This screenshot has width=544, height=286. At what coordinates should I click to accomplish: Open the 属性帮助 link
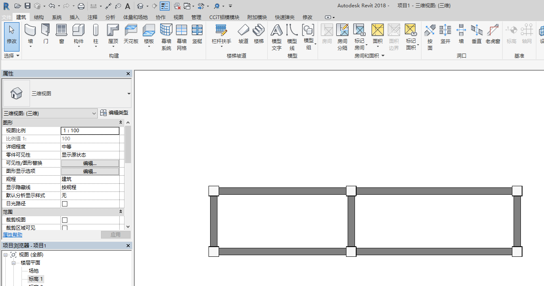click(x=13, y=235)
